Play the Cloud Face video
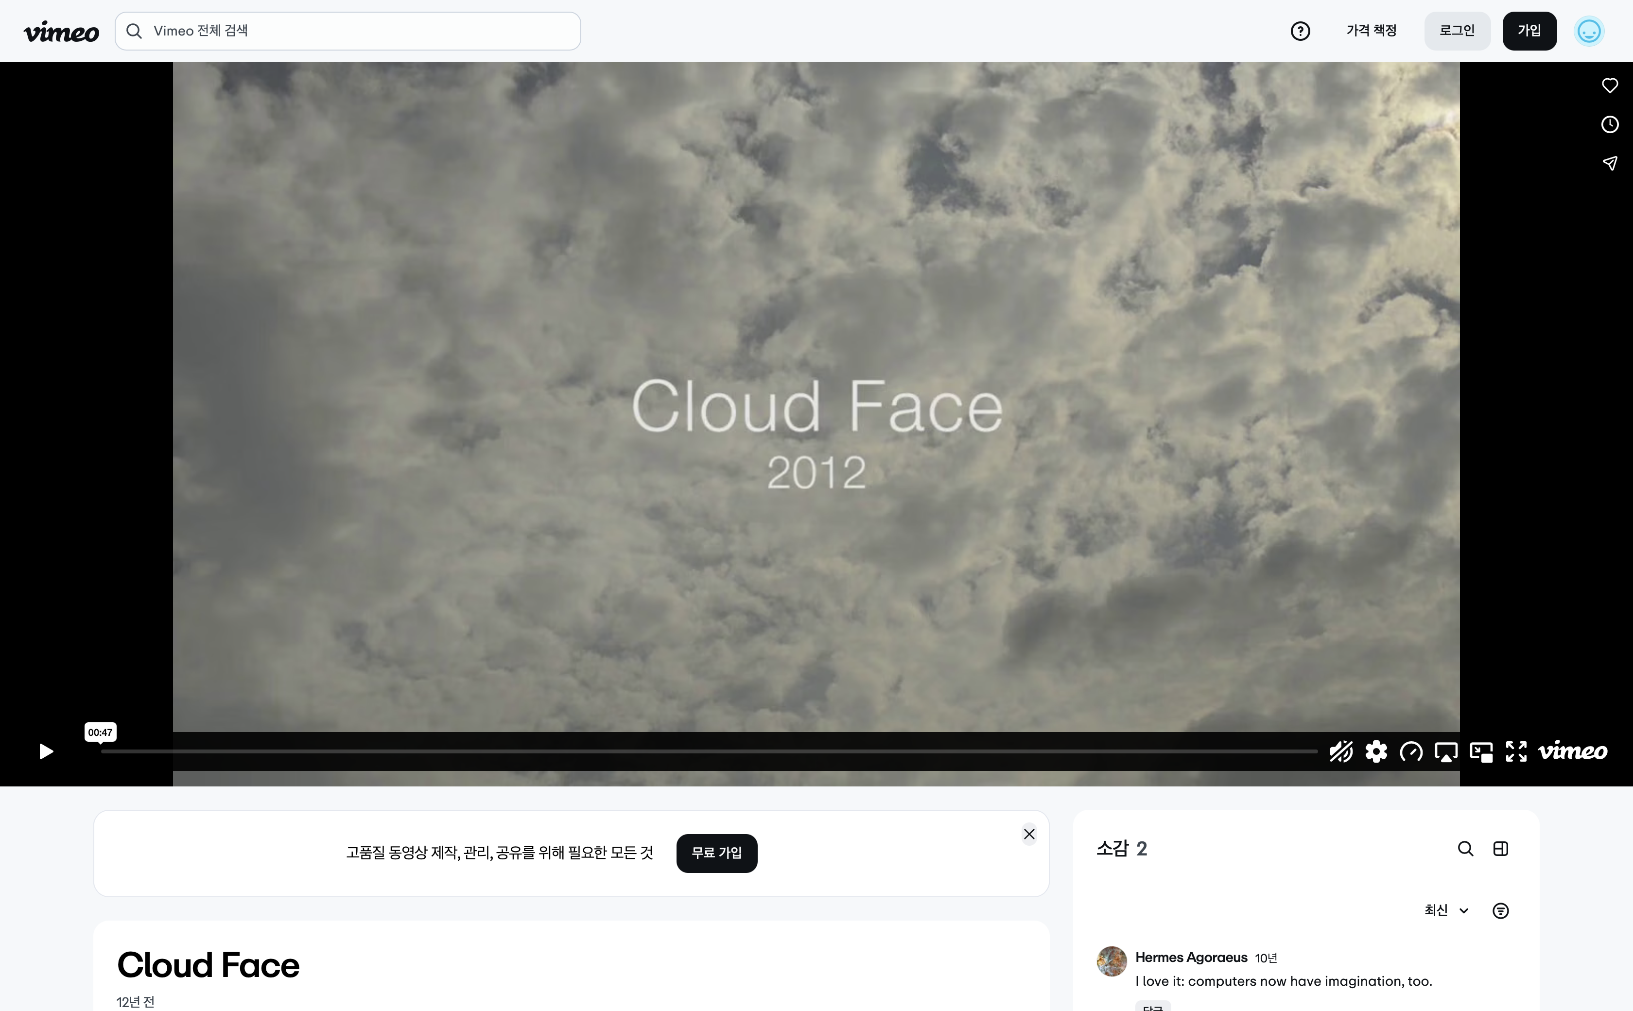Viewport: 1633px width, 1011px height. pos(46,751)
